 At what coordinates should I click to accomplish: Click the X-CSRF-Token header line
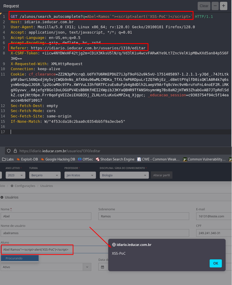point(120,56)
